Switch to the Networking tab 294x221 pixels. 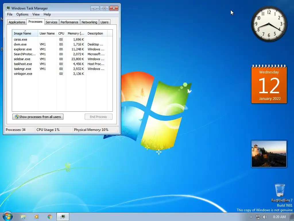point(90,22)
